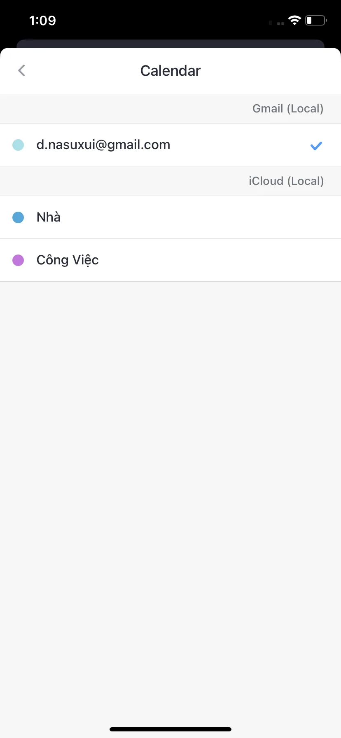Tap the 1:09 clock in status bar
The width and height of the screenshot is (341, 738).
pyautogui.click(x=42, y=20)
